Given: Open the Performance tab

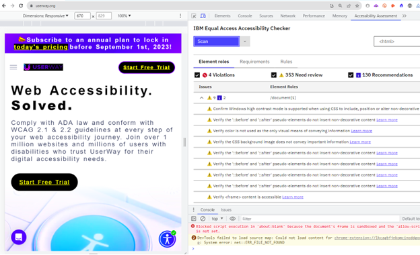Looking at the screenshot, I should tap(314, 16).
